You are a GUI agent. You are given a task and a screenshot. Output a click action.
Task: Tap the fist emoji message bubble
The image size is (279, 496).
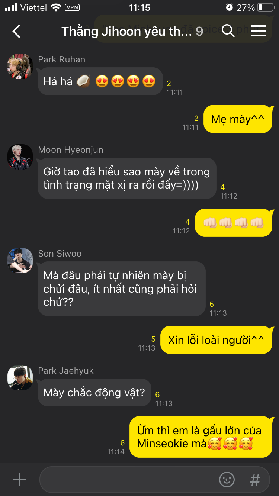click(234, 223)
